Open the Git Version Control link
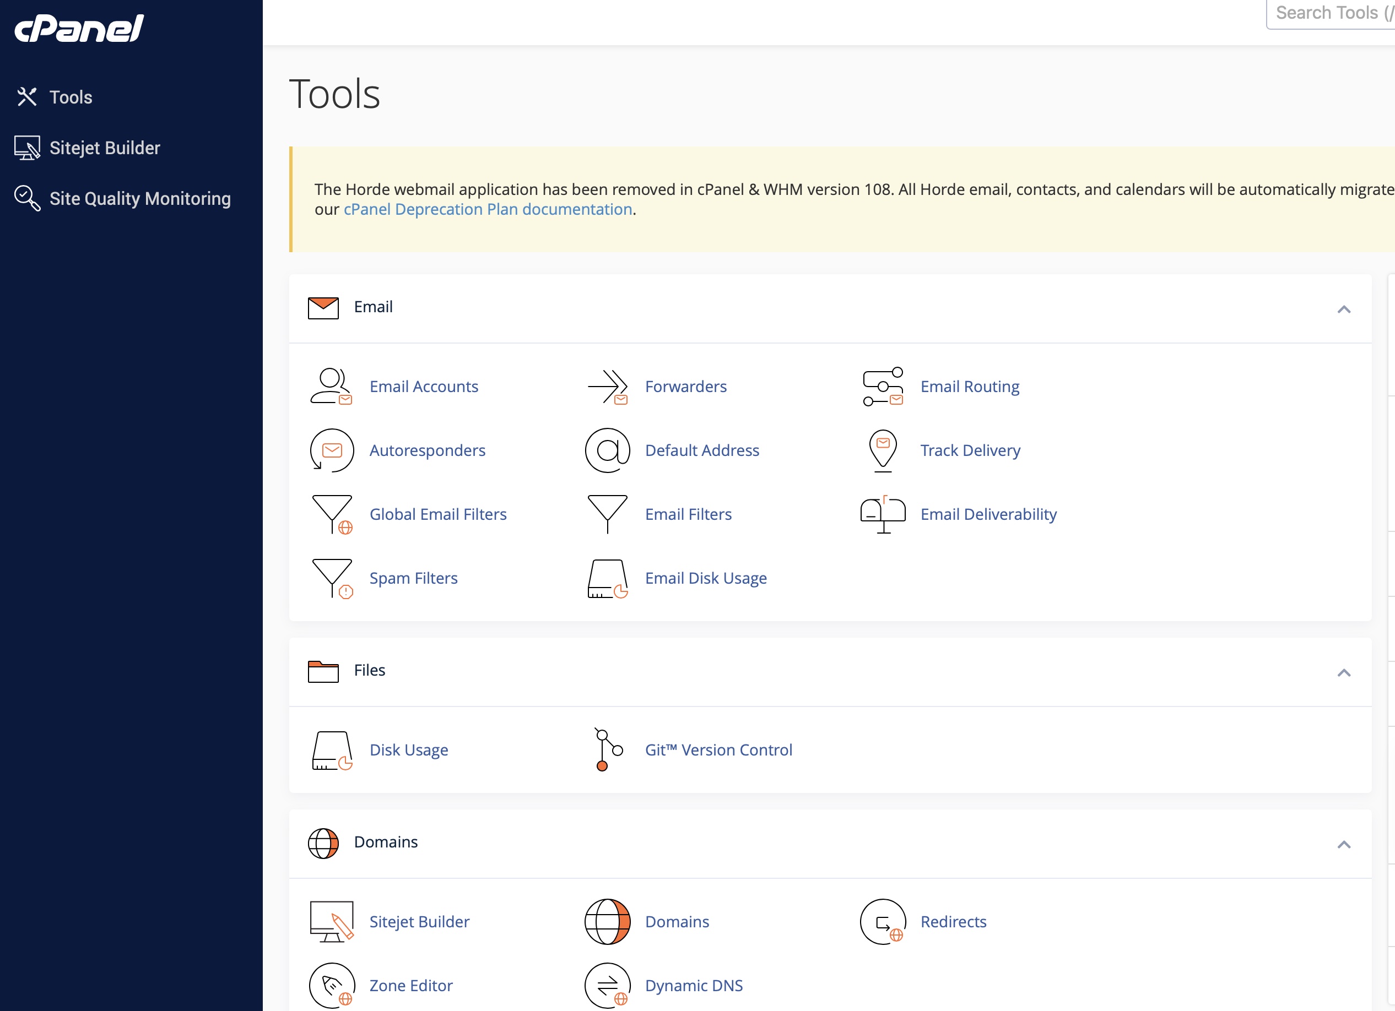This screenshot has height=1011, width=1395. [718, 751]
